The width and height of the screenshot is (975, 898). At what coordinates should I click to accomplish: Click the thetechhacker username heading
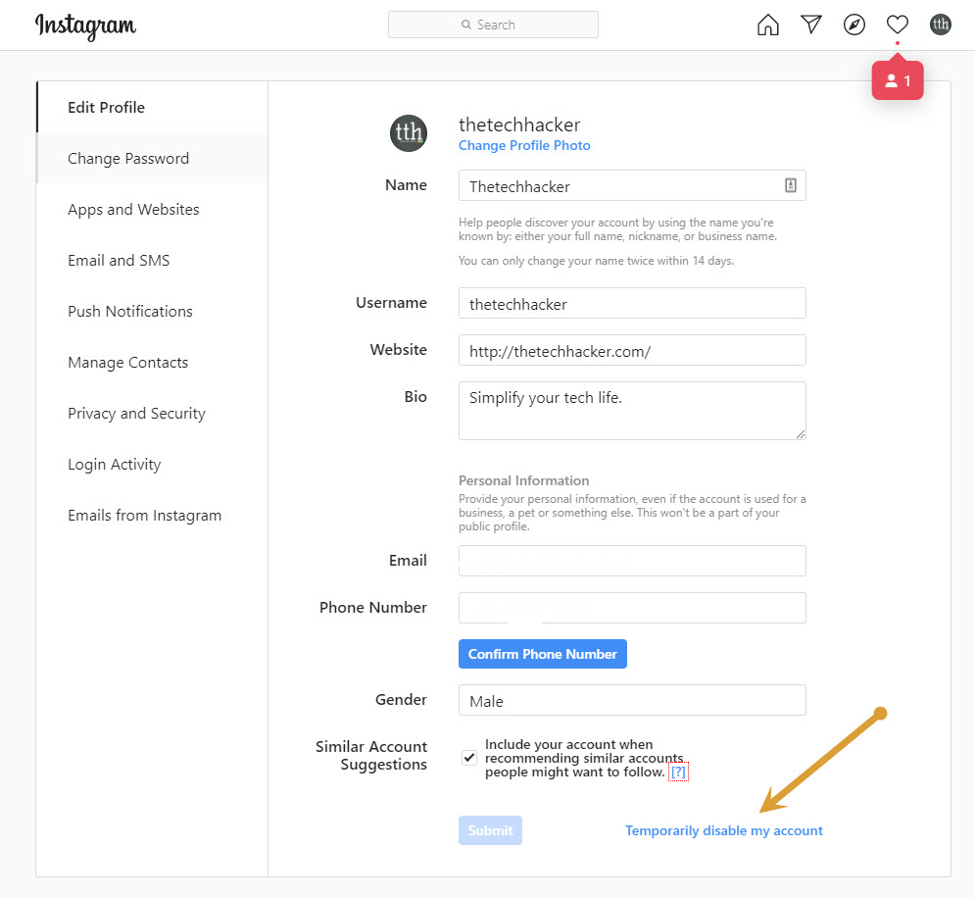pos(519,125)
